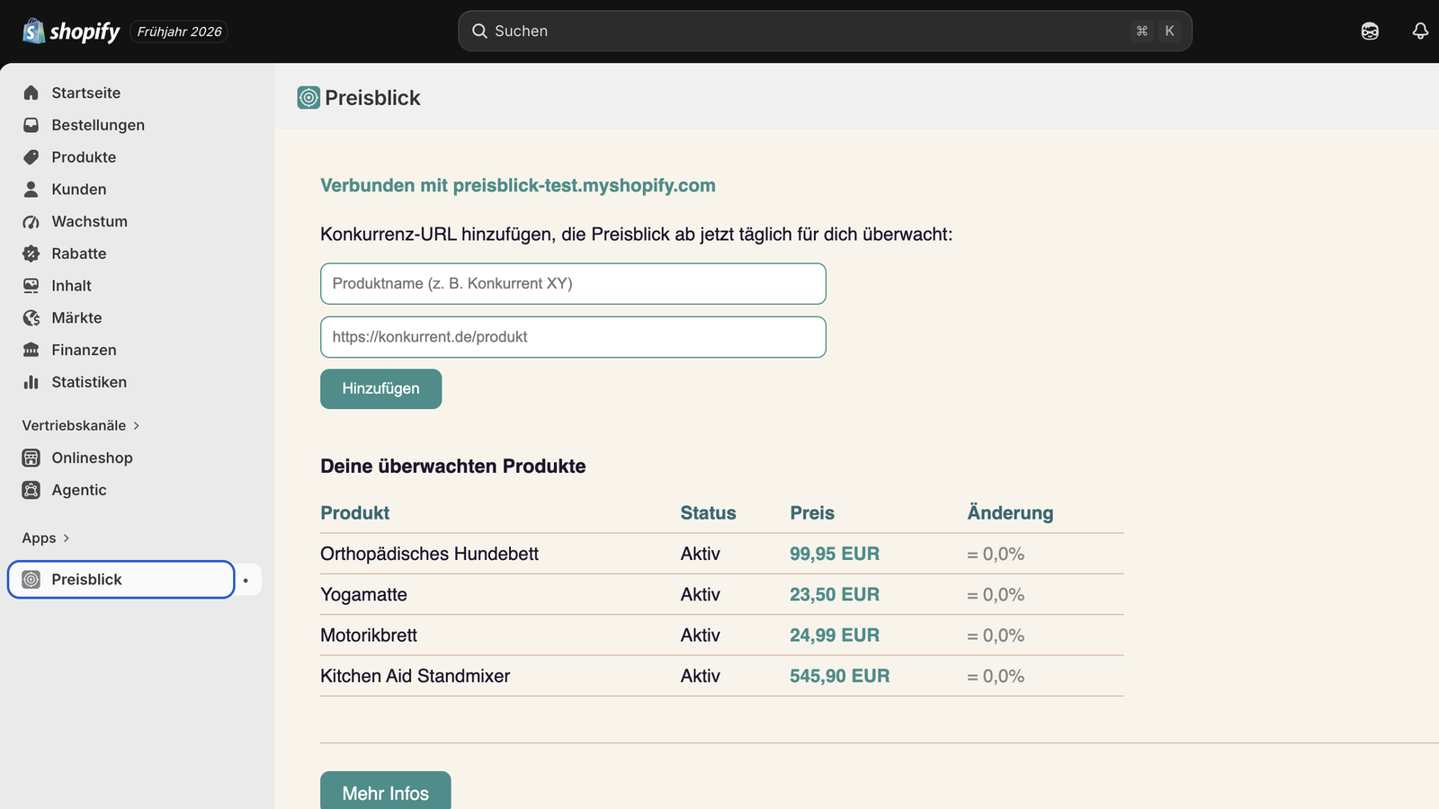Focus the Produktname input field

pyautogui.click(x=573, y=283)
